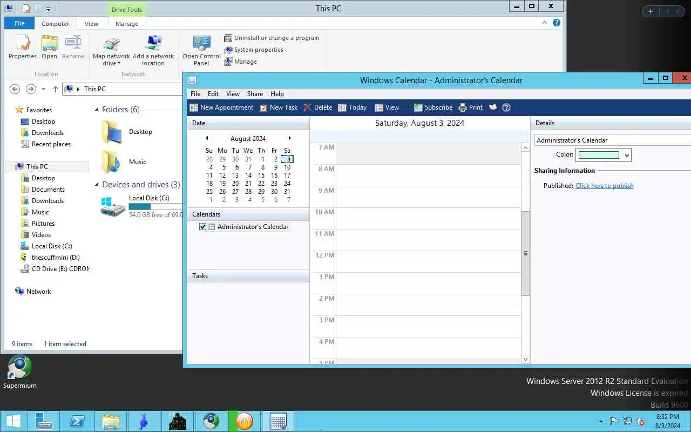The width and height of the screenshot is (691, 432).
Task: Click Manage in Computer ribbon's System group
Action: (x=241, y=62)
